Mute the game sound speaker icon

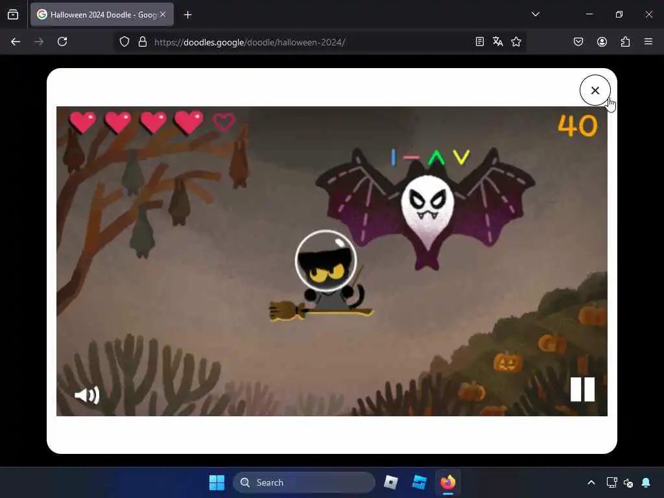87,395
